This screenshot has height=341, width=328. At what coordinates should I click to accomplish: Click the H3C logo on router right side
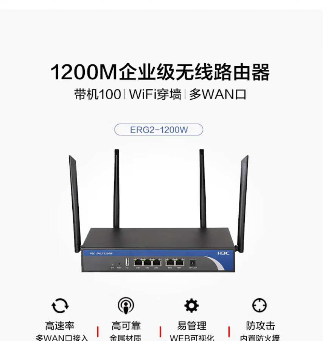pyautogui.click(x=223, y=253)
